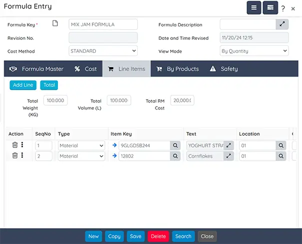
Task: Open Type dropdown for line 1
Action: click(x=81, y=145)
